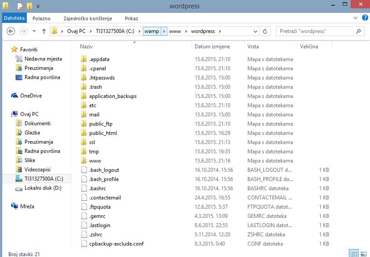Expand TI31327500A (C:) breadcrumb arrow
Screen dimensions: 370x257
[139, 31]
